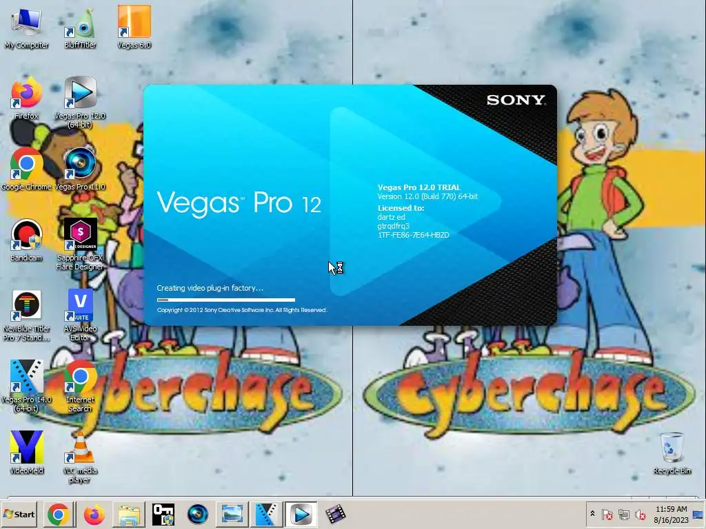Screen dimensions: 706x529
Task: Select the Vegas Pro 11.0 desktop icon
Action: click(80, 169)
